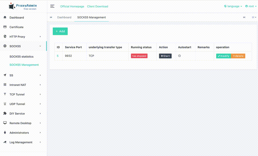This screenshot has height=156, width=258.
Task: Collapse the SOCKS5 menu
Action: pos(40,46)
